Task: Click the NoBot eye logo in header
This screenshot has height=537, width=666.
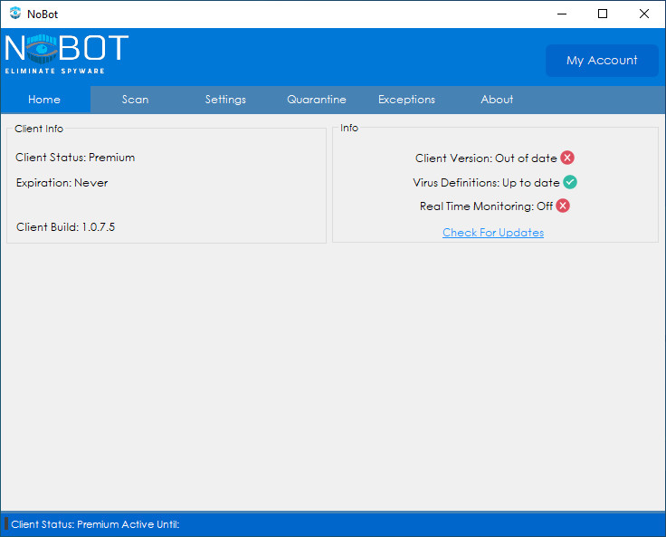Action: [x=42, y=49]
